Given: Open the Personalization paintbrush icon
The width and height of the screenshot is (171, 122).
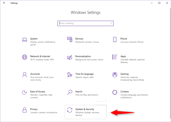Looking at the screenshot, I should point(70,57).
